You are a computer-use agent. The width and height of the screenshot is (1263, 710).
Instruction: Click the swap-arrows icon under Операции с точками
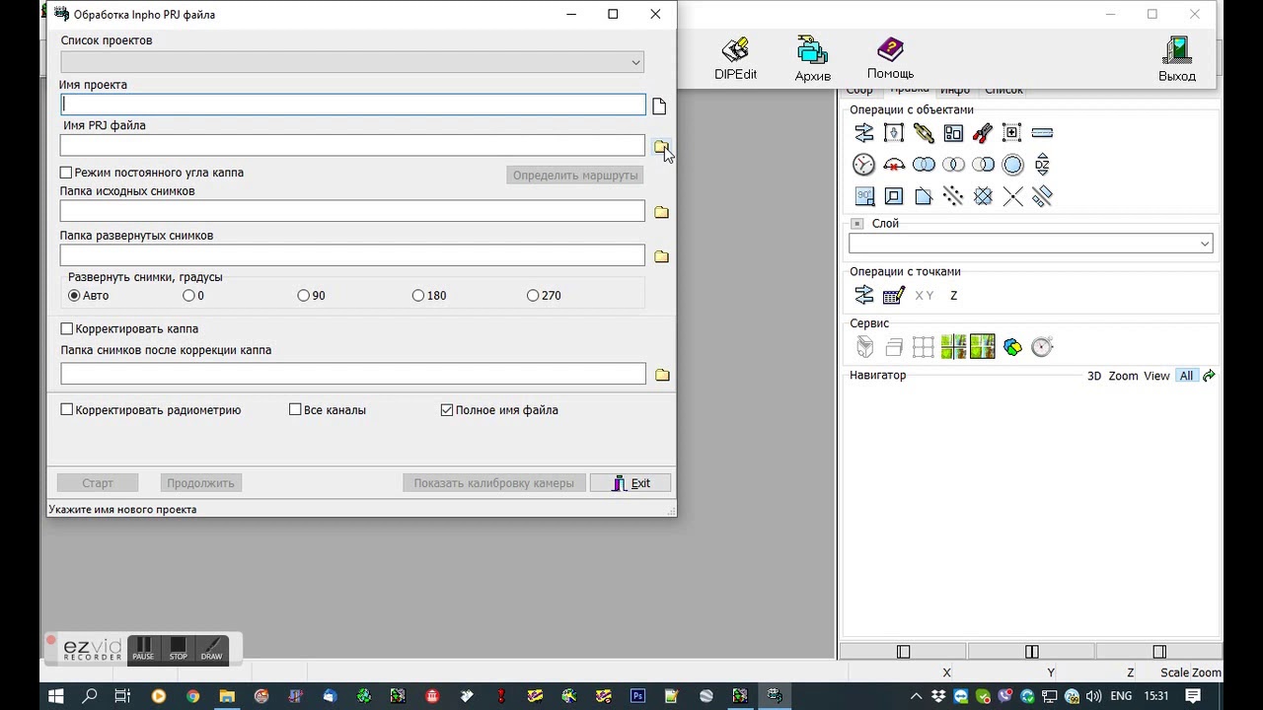(864, 295)
